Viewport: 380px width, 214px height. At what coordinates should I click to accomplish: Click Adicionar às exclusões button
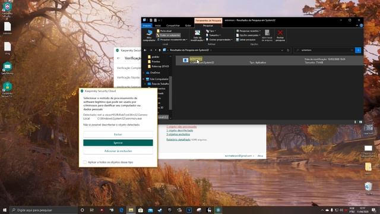click(118, 151)
